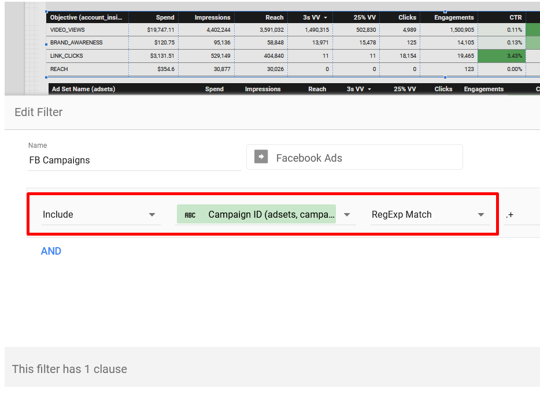Click the filter Name input field

pos(134,161)
